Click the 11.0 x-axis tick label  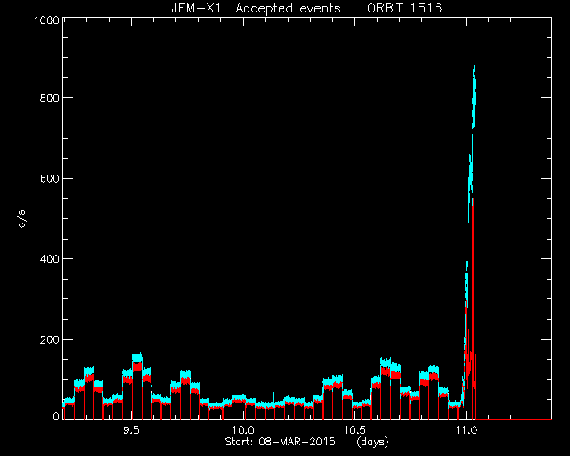tap(466, 430)
